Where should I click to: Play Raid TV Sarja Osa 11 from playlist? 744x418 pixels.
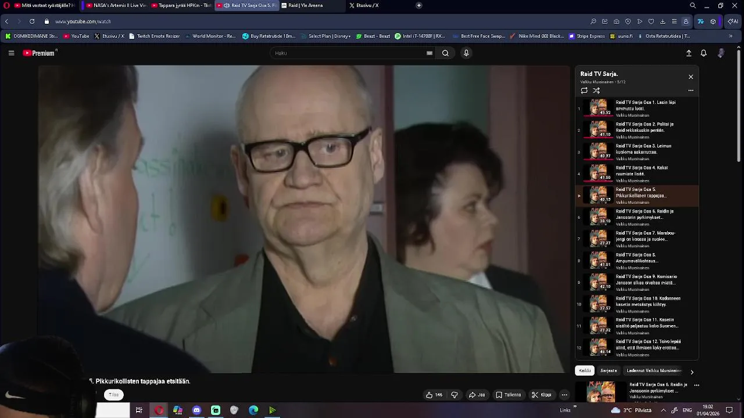[x=637, y=326]
